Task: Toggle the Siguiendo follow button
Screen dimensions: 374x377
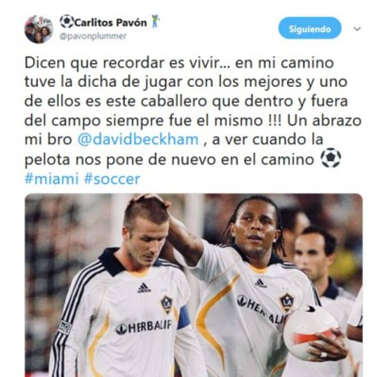Action: [x=310, y=28]
